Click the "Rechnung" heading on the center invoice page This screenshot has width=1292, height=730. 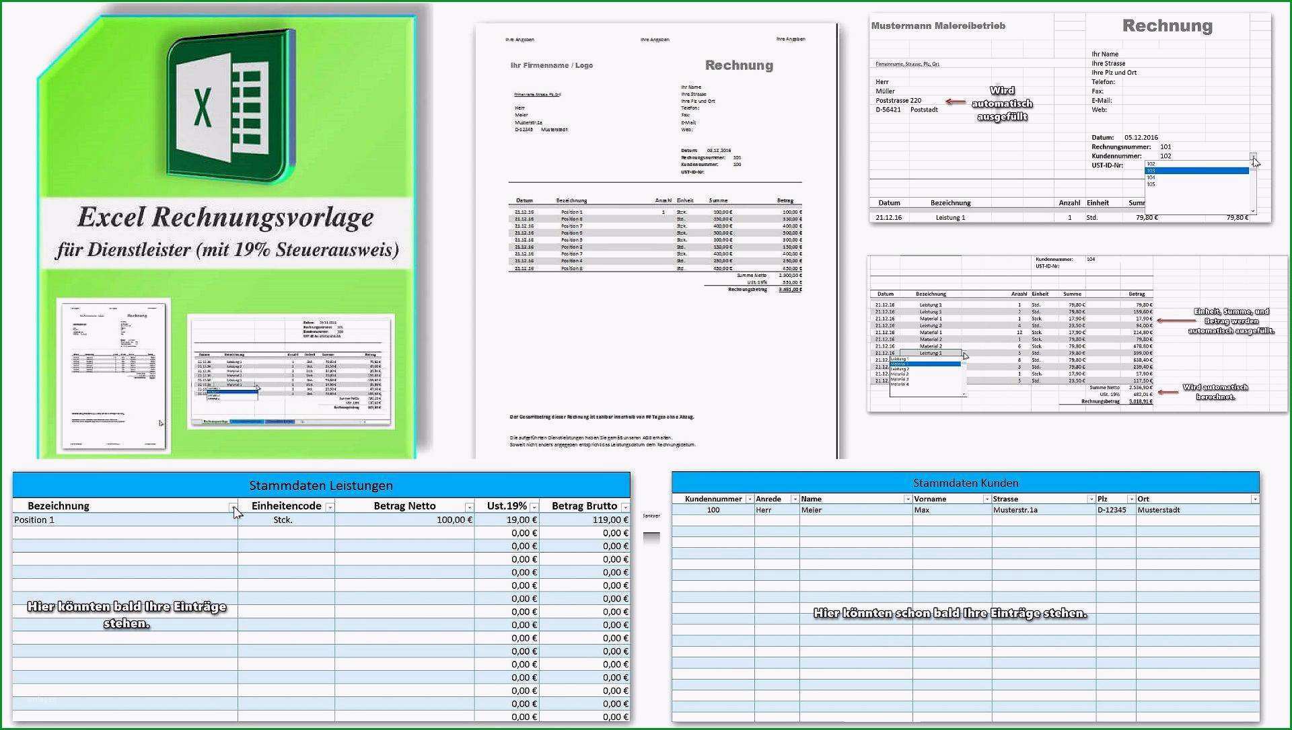tap(739, 65)
